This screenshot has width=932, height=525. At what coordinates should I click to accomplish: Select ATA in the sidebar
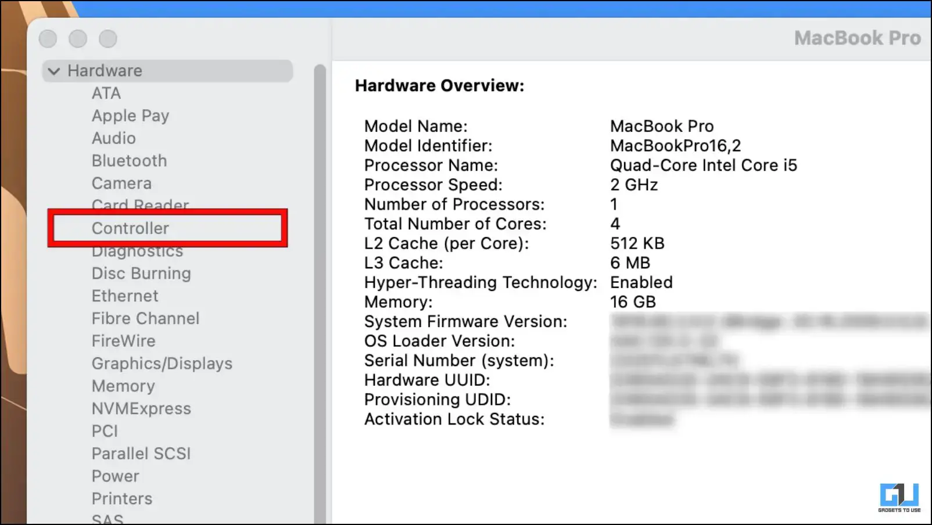coord(106,94)
